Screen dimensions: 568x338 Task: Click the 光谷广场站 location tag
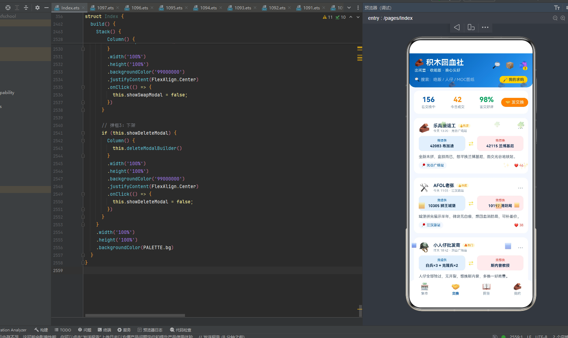tap(433, 165)
